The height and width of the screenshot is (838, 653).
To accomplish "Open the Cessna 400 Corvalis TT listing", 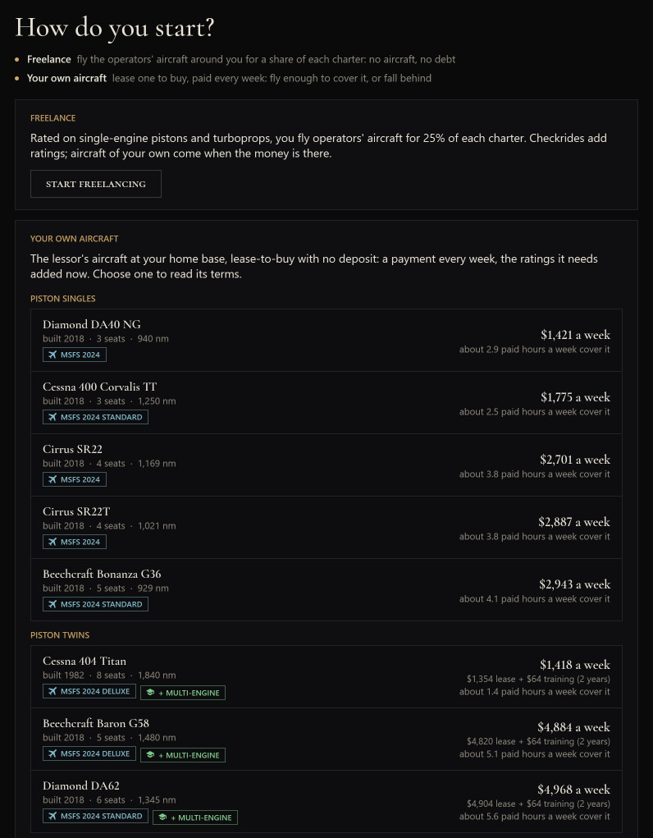I will click(326, 402).
